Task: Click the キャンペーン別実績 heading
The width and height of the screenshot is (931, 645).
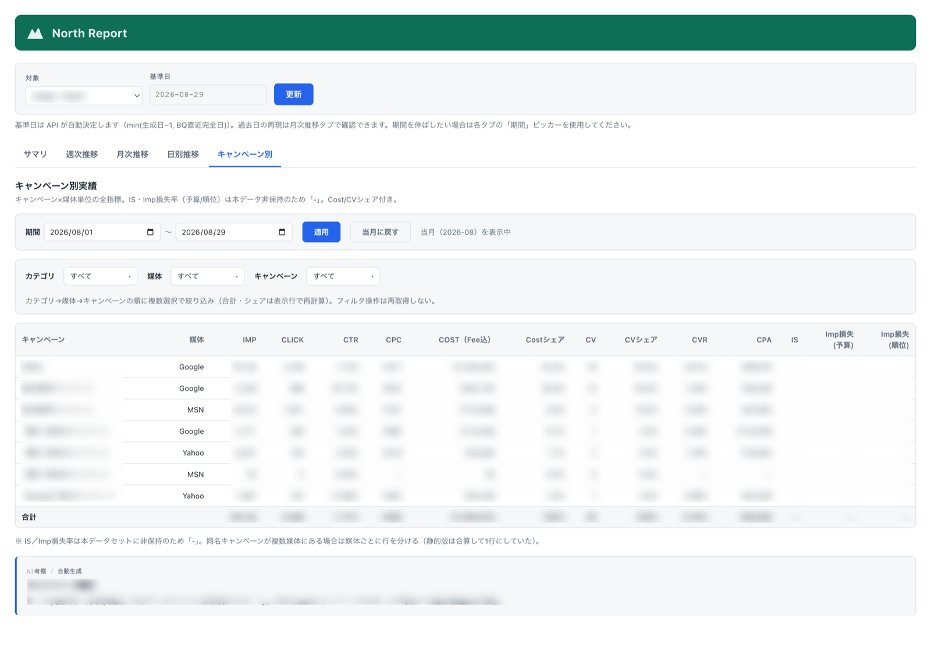Action: coord(56,186)
